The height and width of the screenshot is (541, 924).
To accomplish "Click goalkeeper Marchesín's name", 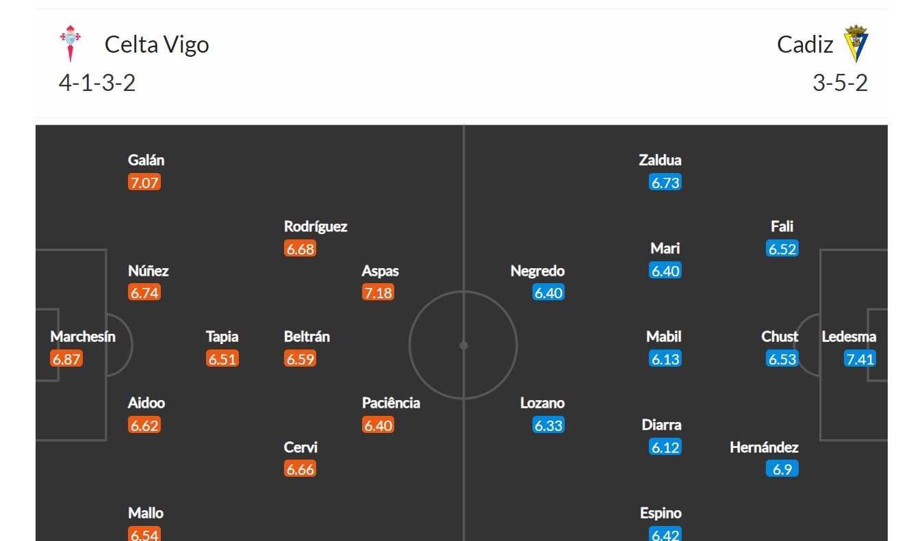I will click(83, 337).
